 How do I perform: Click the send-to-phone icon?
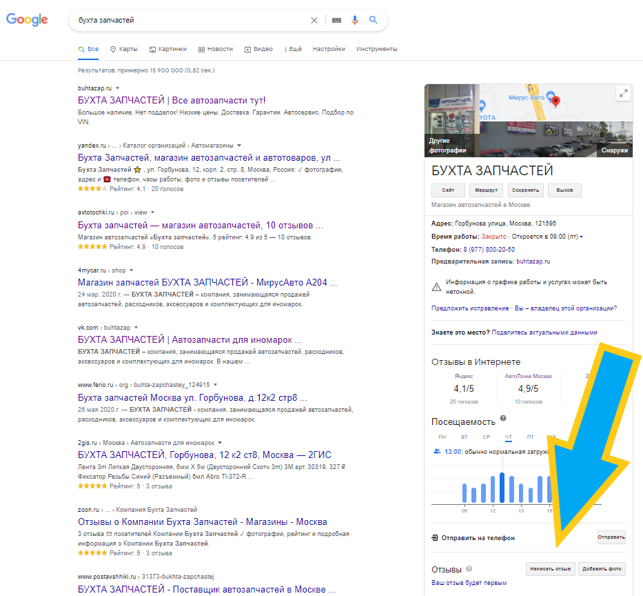435,538
